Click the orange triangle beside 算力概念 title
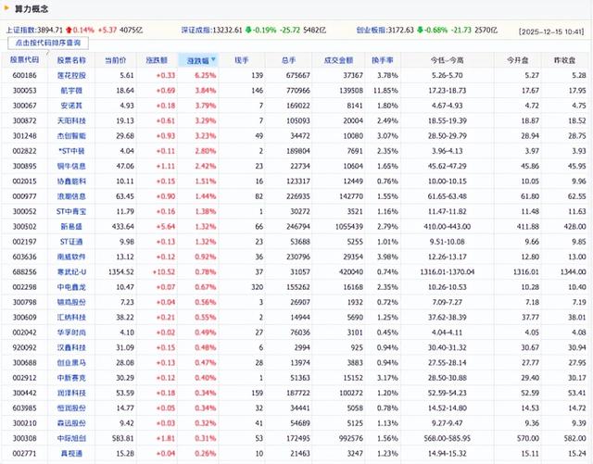The width and height of the screenshot is (593, 464). [6, 7]
